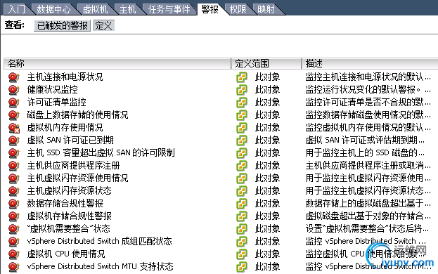
Task: Click vCenter scope icon in 健康状况监控 row
Action: tap(242, 89)
